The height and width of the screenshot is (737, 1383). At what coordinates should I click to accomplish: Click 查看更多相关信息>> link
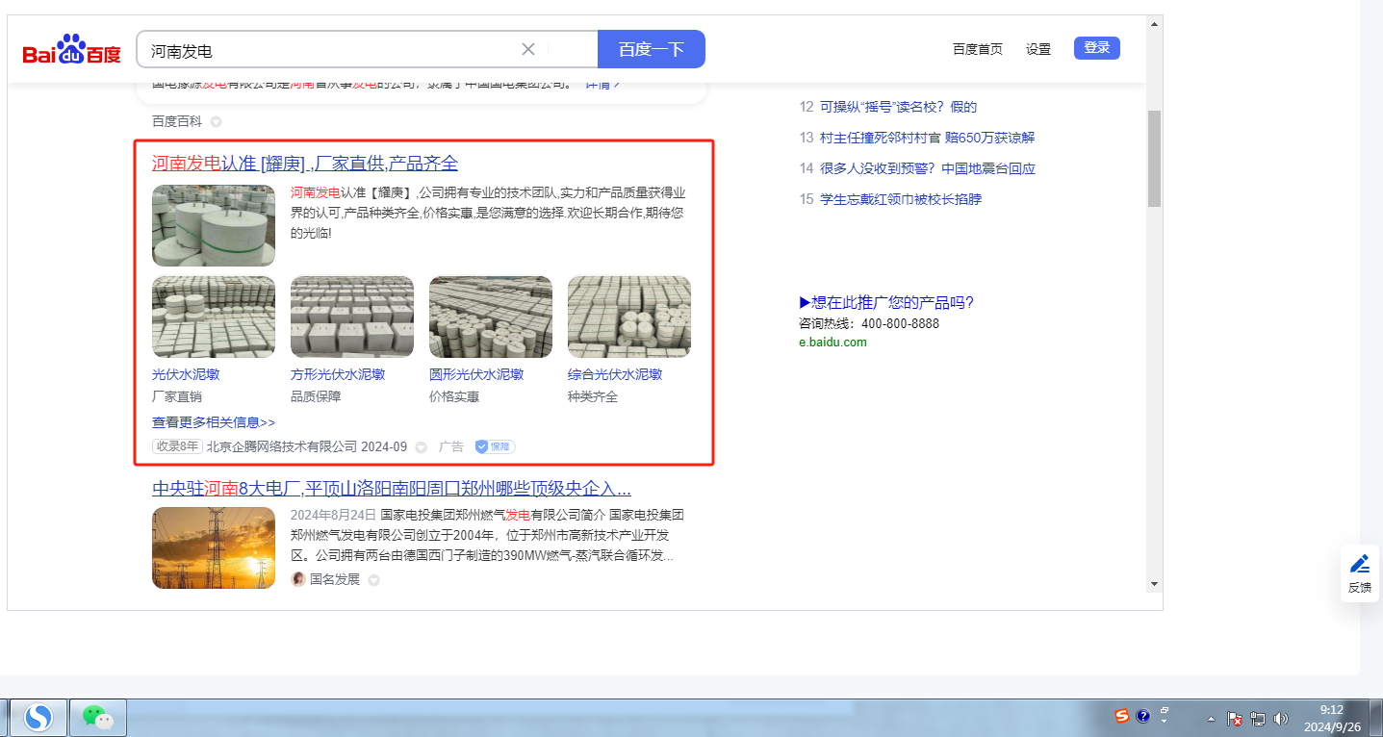coord(214,422)
